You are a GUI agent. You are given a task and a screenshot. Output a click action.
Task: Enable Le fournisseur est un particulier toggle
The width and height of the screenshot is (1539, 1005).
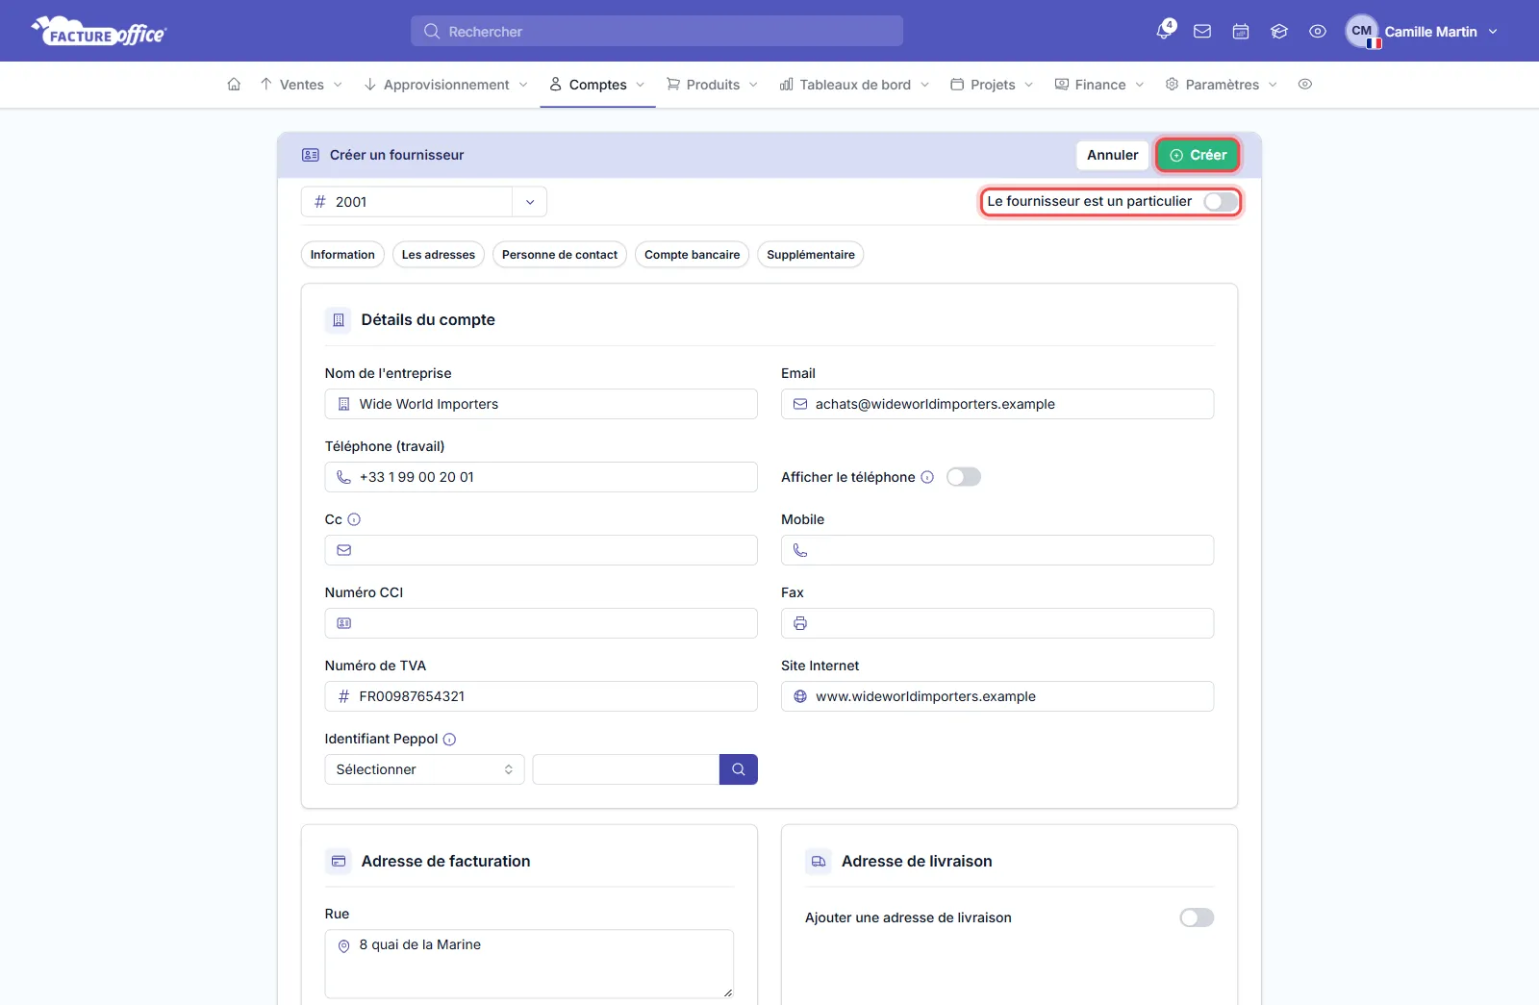click(1221, 202)
